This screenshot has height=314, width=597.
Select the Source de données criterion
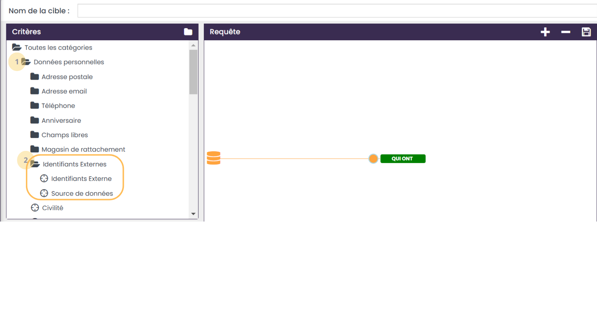pos(77,193)
